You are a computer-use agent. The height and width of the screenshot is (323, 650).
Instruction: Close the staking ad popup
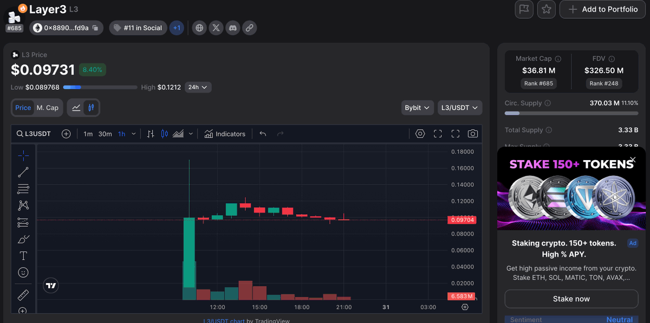633,160
